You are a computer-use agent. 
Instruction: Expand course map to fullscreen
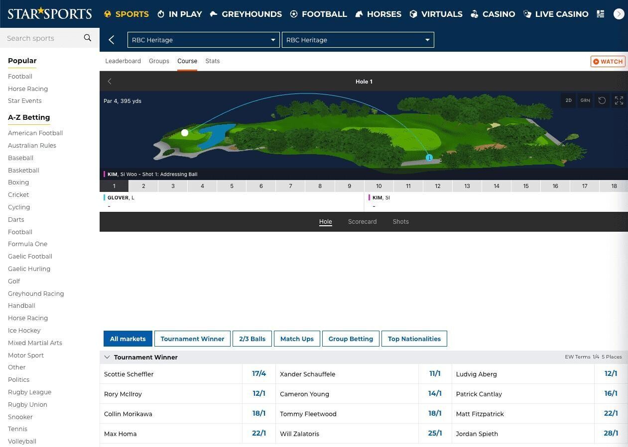619,100
